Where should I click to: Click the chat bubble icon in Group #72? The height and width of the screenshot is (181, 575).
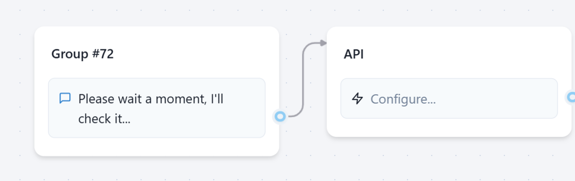tap(65, 98)
